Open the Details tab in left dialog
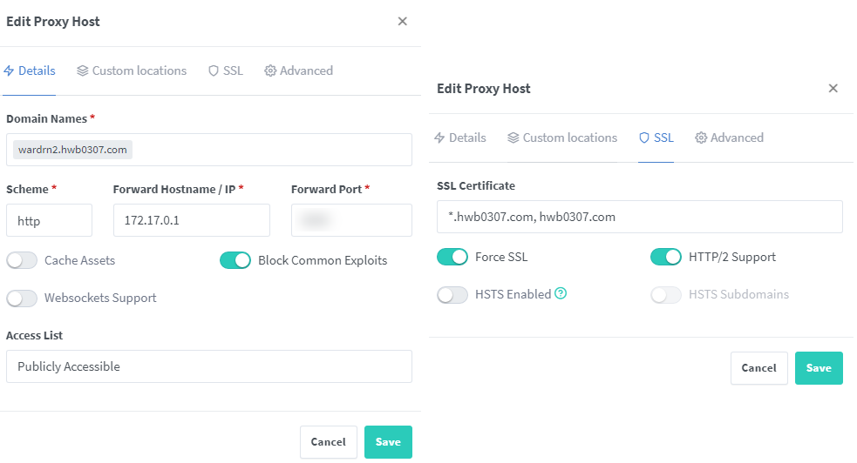This screenshot has width=857, height=463. tap(30, 70)
